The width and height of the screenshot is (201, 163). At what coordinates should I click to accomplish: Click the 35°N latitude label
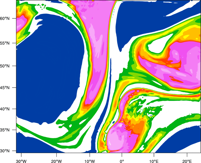pyautogui.click(x=5, y=130)
